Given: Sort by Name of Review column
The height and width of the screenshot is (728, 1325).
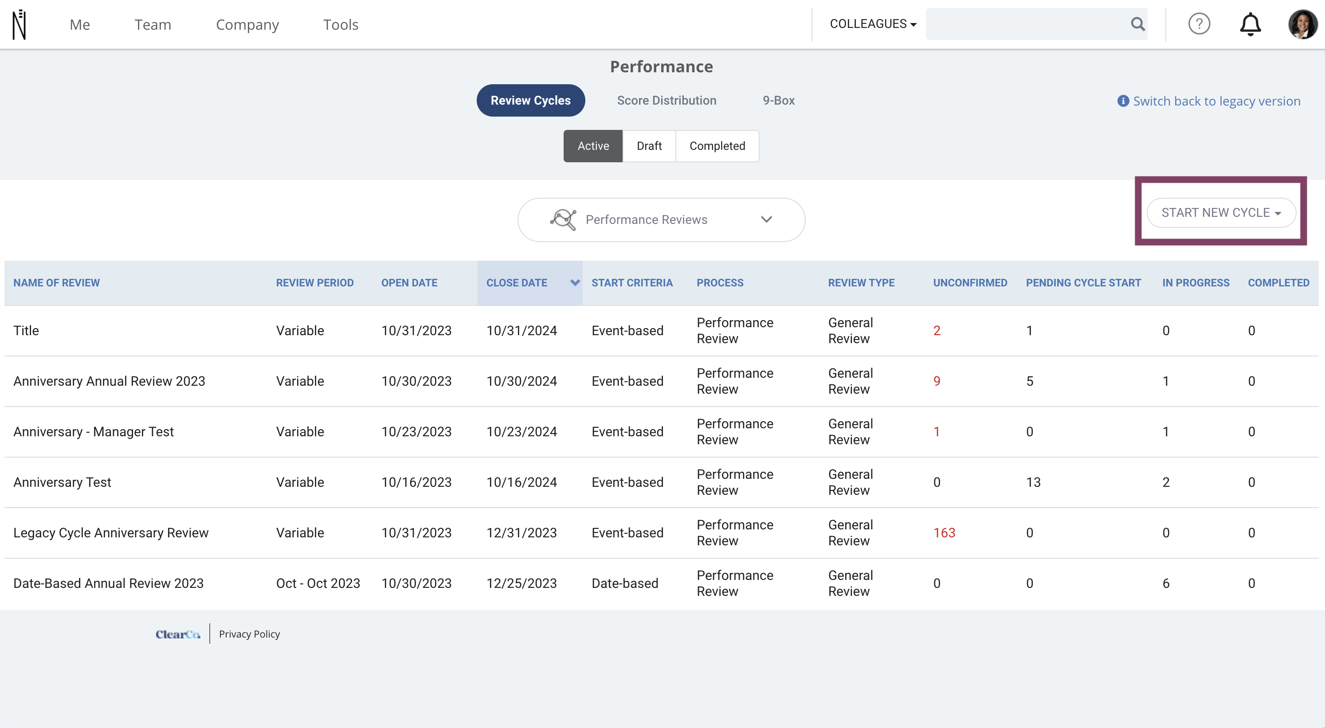Looking at the screenshot, I should coord(57,282).
